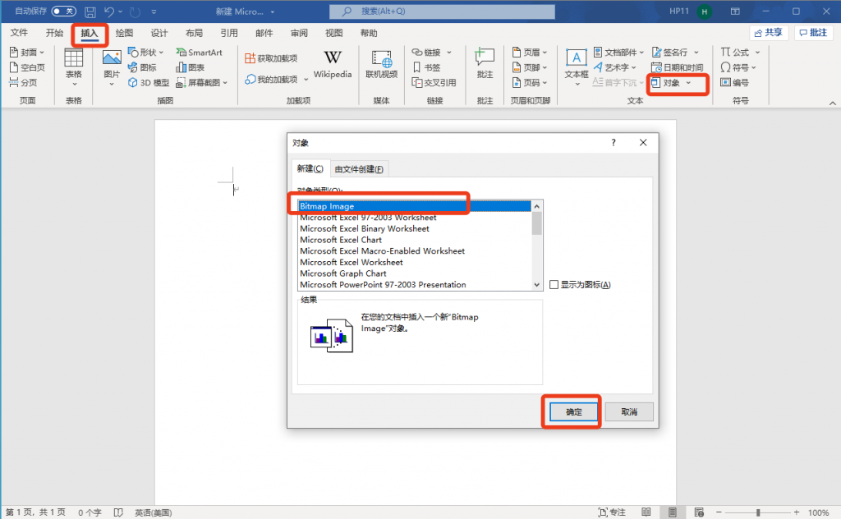
Task: Check the 显示为图标 checkbox
Action: point(554,285)
